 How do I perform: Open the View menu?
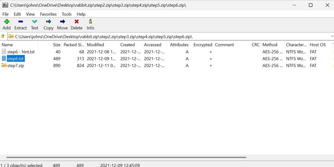(30, 14)
